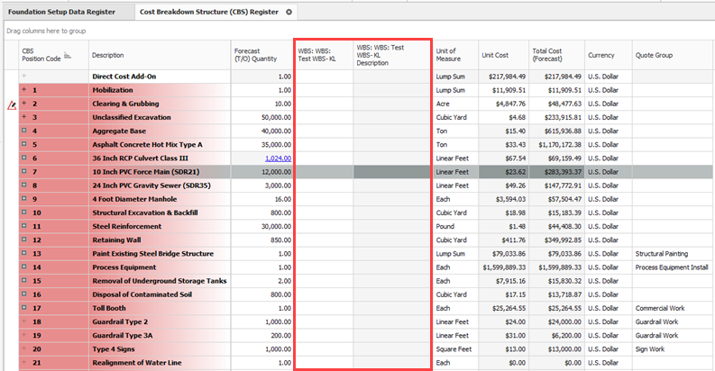Click plus icon on row 20 Type 4 Signs
715x371 pixels.
[24, 348]
